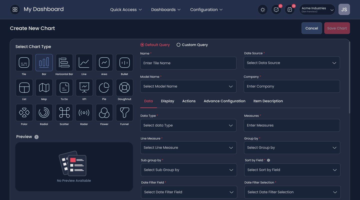Open the calendar notifications icon
Viewport: 360px width, 200px height.
(x=290, y=9)
